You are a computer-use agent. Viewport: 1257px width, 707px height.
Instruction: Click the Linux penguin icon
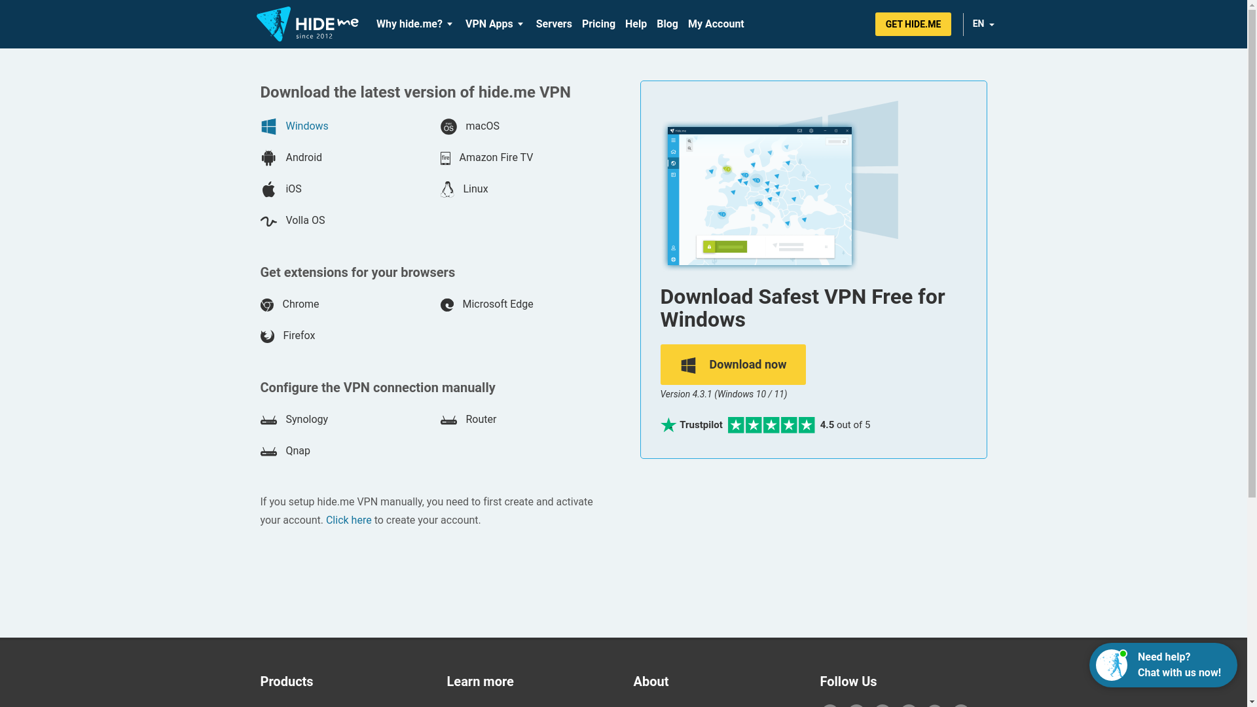point(447,189)
